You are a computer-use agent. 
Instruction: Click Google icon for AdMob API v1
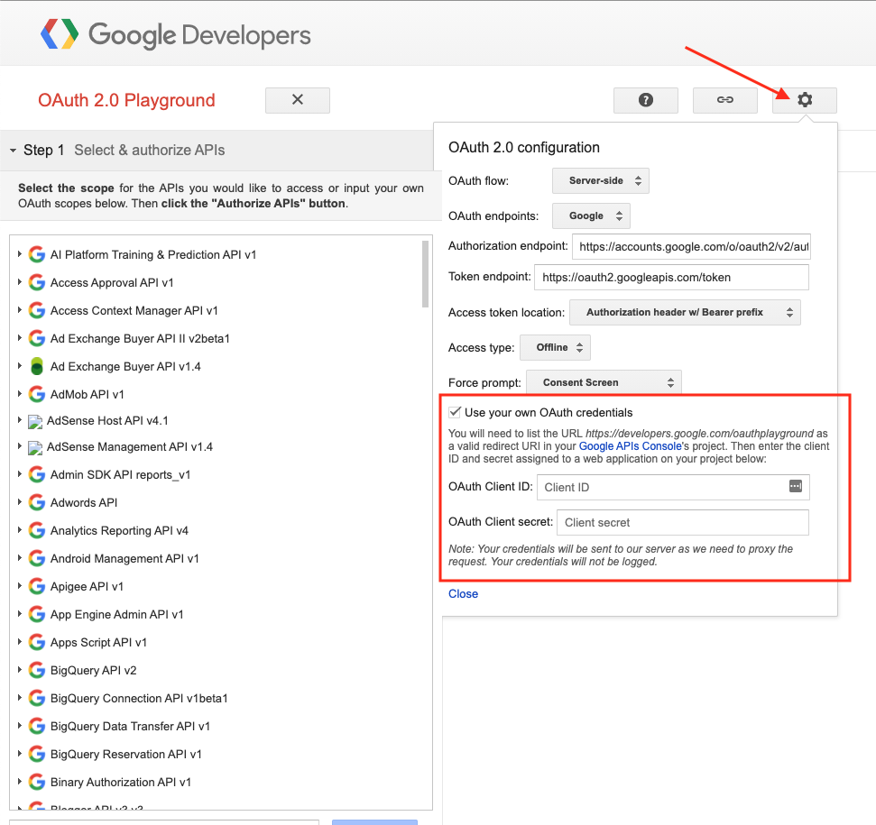[37, 394]
